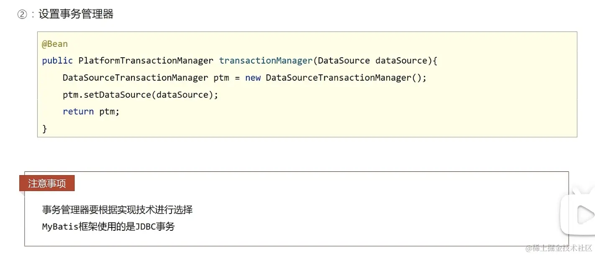Click the public keyword in code
Viewport: 595px width, 255px height.
[x=57, y=61]
